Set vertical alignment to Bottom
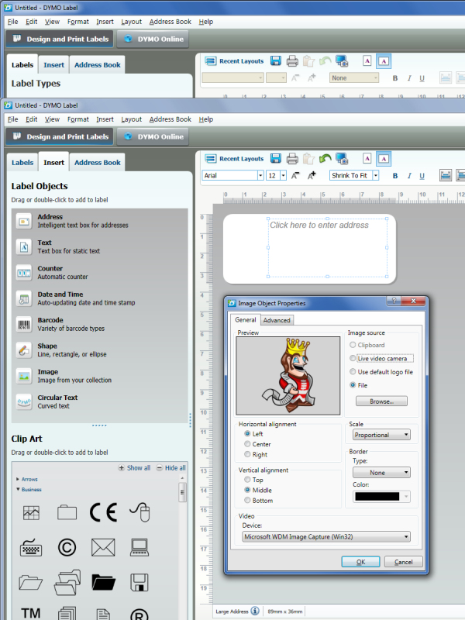Screen dimensions: 465x620 click(259, 500)
